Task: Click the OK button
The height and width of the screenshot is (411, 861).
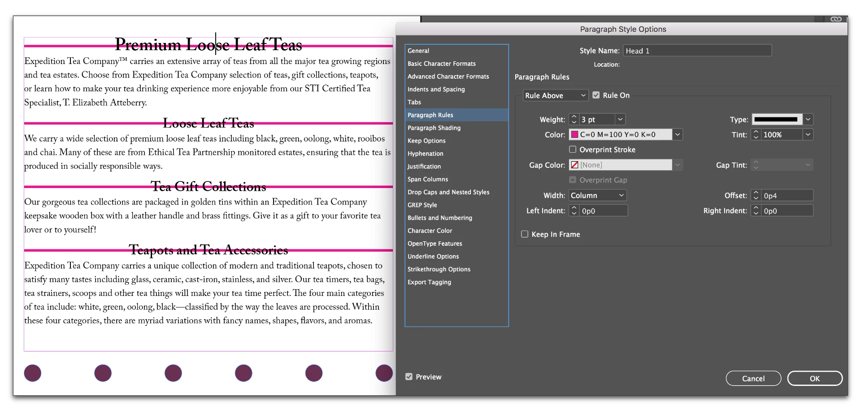Action: 815,378
